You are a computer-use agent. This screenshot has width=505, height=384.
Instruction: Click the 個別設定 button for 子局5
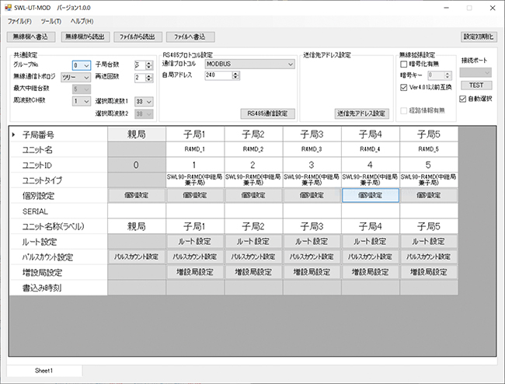(x=429, y=195)
